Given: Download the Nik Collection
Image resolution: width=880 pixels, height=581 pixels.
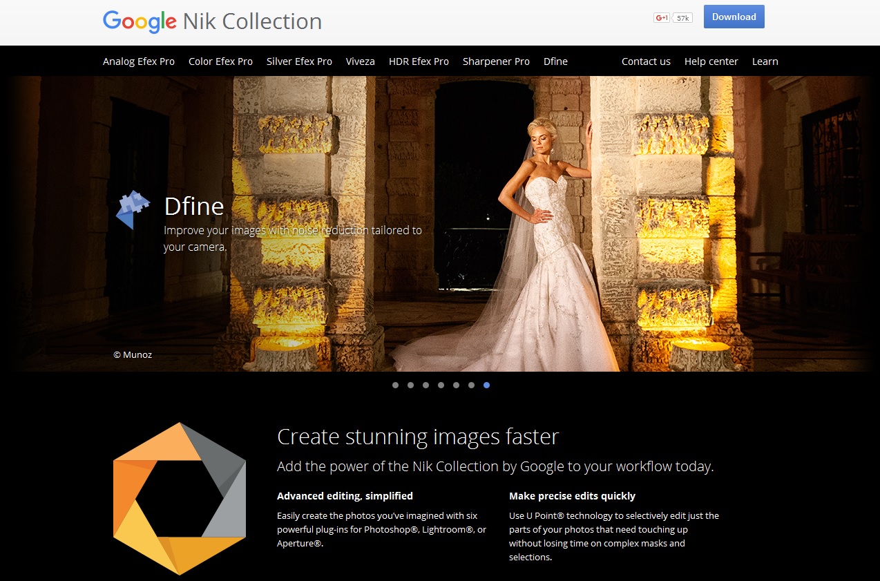Looking at the screenshot, I should tap(734, 17).
